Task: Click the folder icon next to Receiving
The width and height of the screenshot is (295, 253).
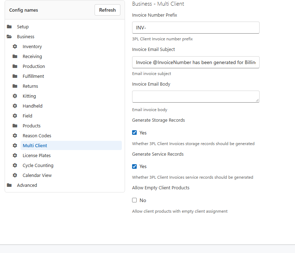Action: (x=15, y=56)
